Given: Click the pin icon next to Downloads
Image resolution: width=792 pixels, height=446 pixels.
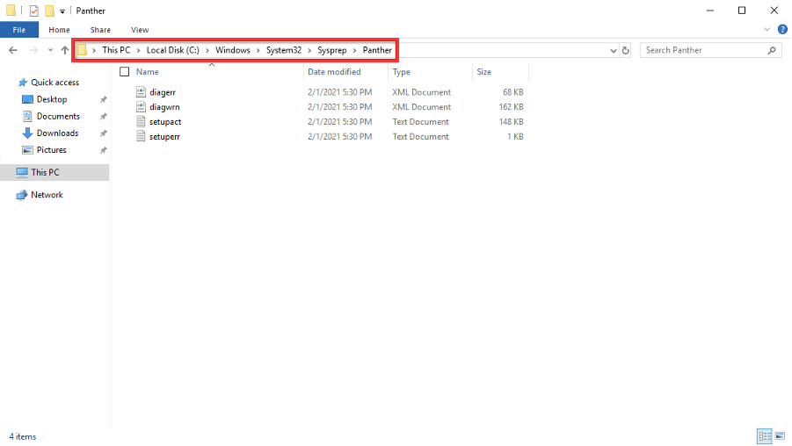Looking at the screenshot, I should [x=103, y=133].
